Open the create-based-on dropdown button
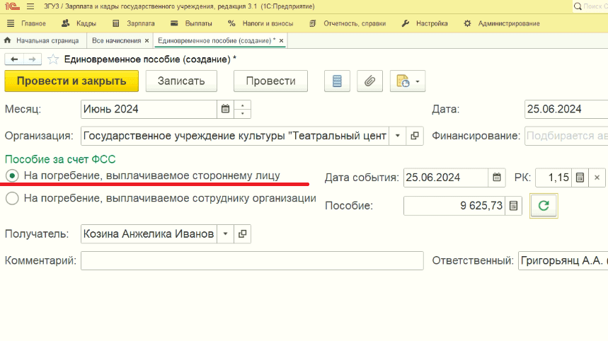The width and height of the screenshot is (608, 341). (408, 81)
